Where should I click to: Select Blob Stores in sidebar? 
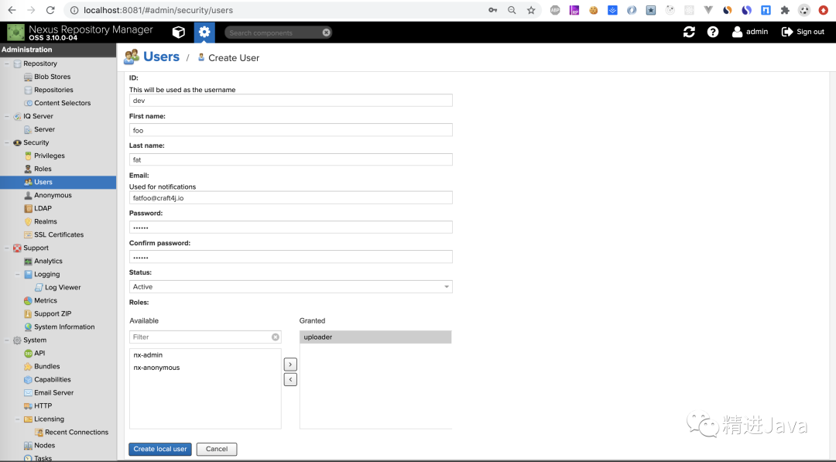point(53,77)
